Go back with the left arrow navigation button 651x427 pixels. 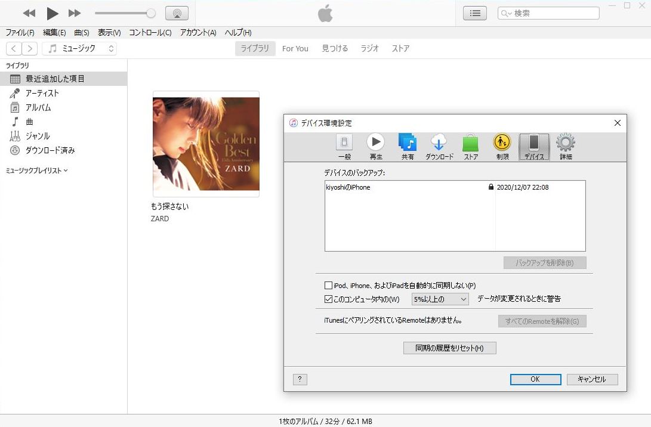pyautogui.click(x=14, y=48)
